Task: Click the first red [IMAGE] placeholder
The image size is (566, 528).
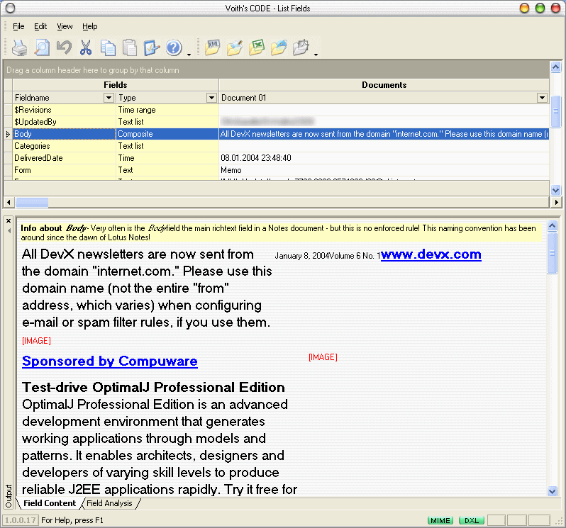Action: (x=36, y=341)
